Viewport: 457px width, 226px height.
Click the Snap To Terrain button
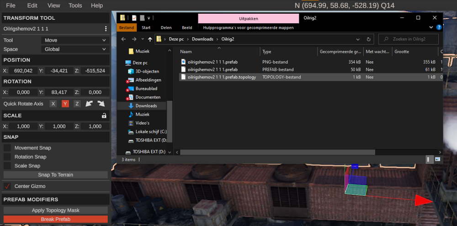[x=55, y=175]
